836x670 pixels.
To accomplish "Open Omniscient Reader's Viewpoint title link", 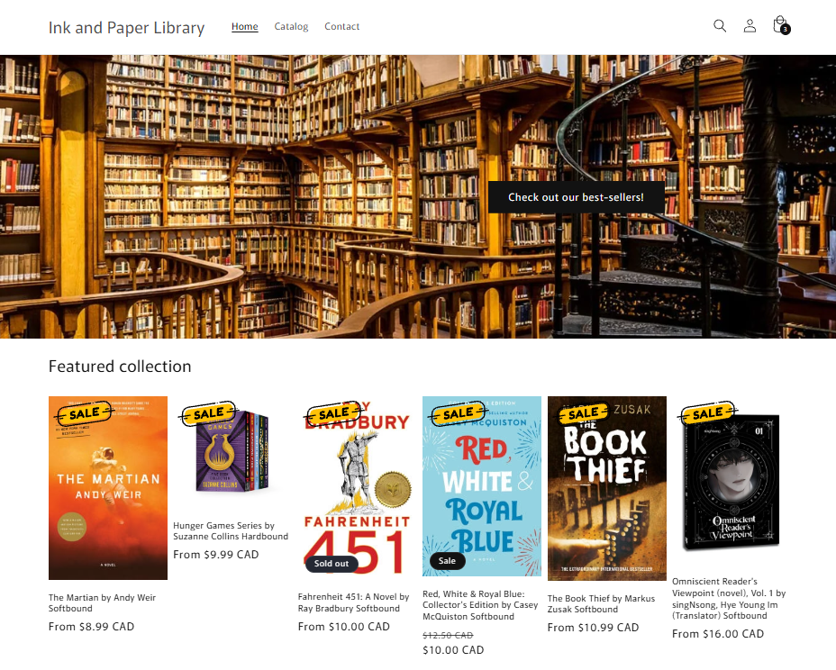I will click(x=729, y=598).
